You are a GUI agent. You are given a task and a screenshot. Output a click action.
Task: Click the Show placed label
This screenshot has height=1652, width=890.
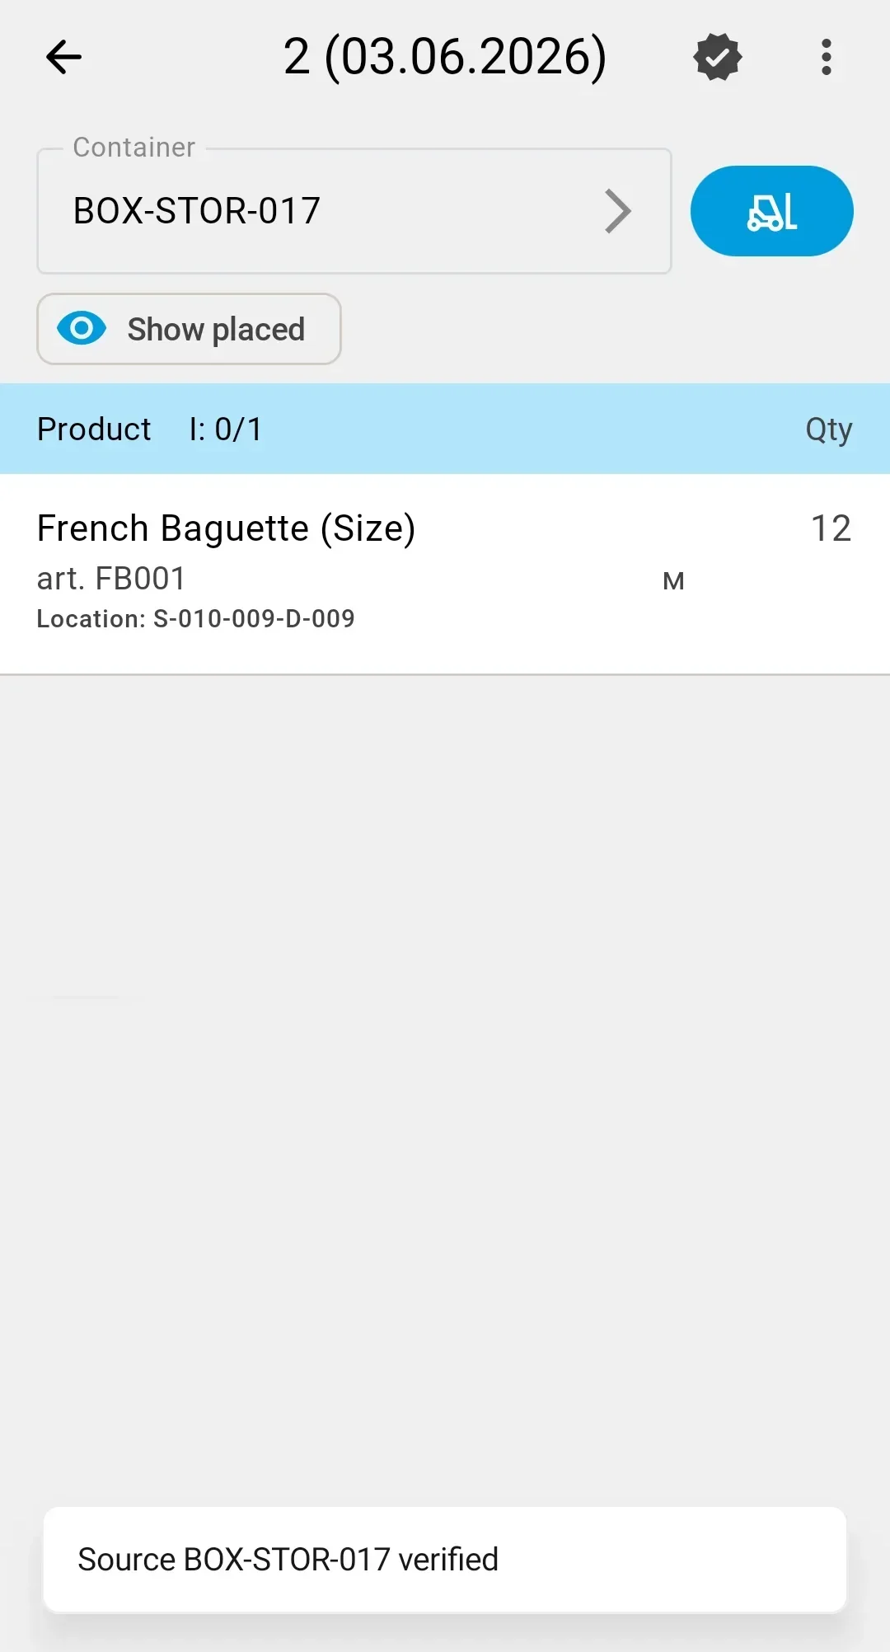click(x=216, y=329)
